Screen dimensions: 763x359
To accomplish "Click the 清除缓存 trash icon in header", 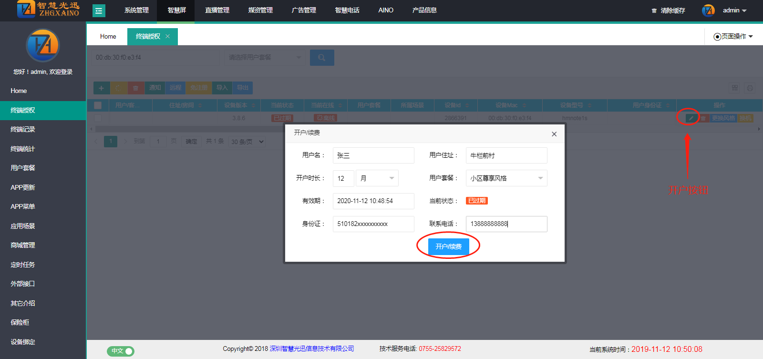I will [654, 10].
